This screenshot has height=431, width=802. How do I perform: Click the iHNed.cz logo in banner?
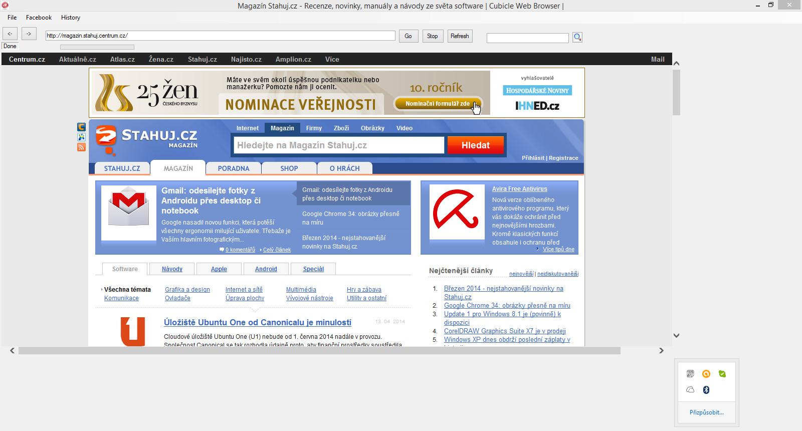537,106
